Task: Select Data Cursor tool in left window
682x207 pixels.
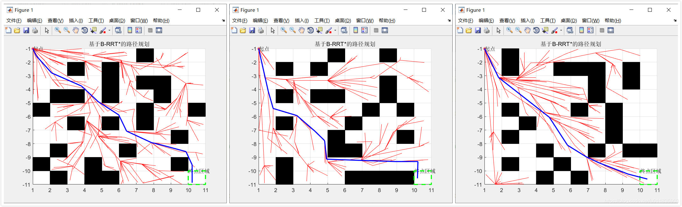Action: pyautogui.click(x=94, y=30)
